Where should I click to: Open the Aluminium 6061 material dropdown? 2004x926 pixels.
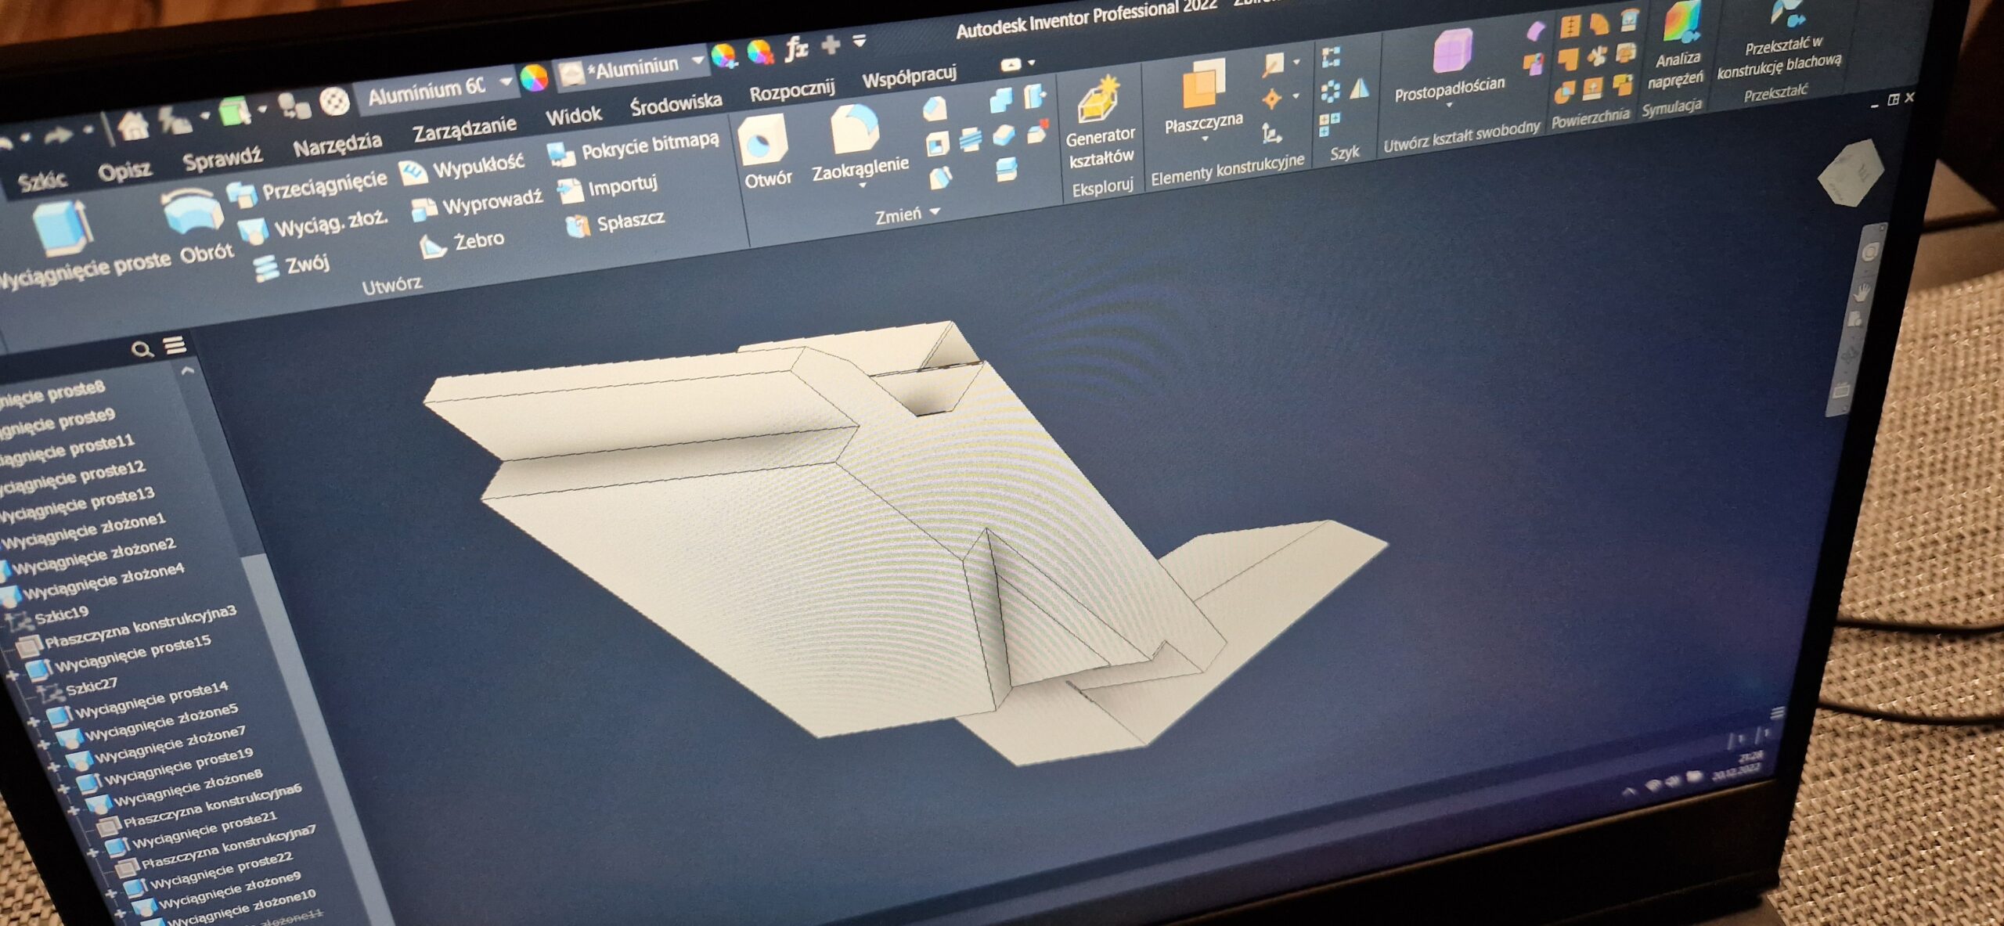tap(506, 81)
